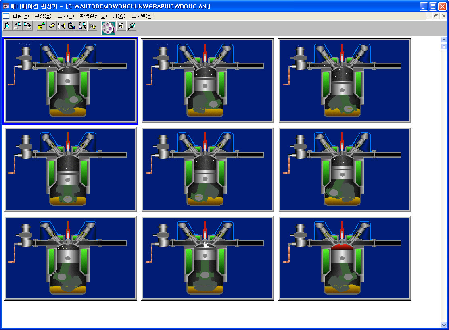Click the mirror flip frame icon

[x=62, y=26]
